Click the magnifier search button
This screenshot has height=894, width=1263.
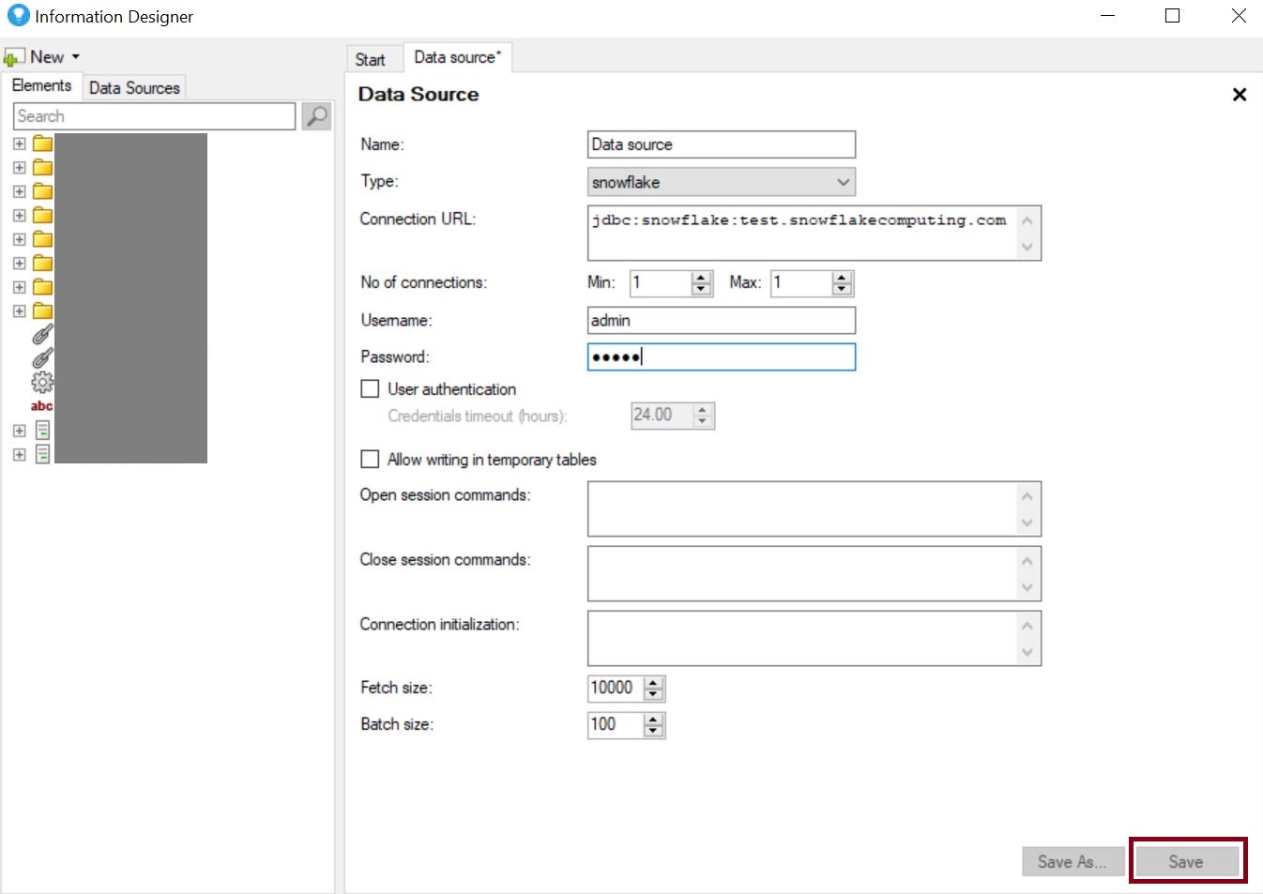pos(317,116)
